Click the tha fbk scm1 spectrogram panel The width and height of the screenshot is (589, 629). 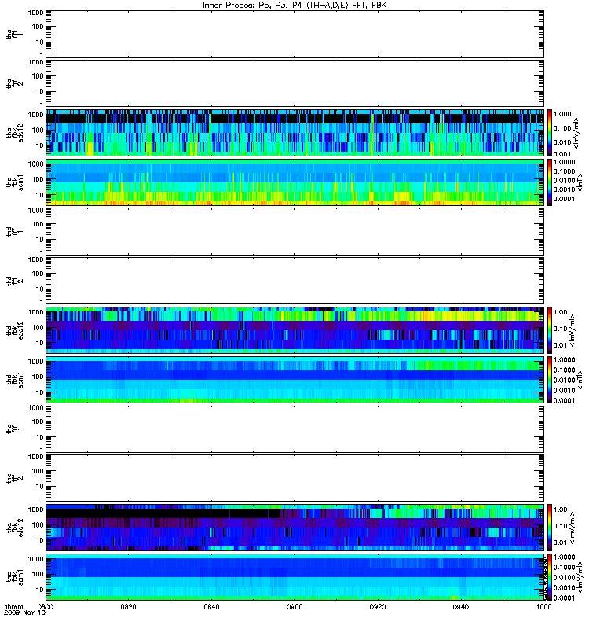pyautogui.click(x=295, y=182)
